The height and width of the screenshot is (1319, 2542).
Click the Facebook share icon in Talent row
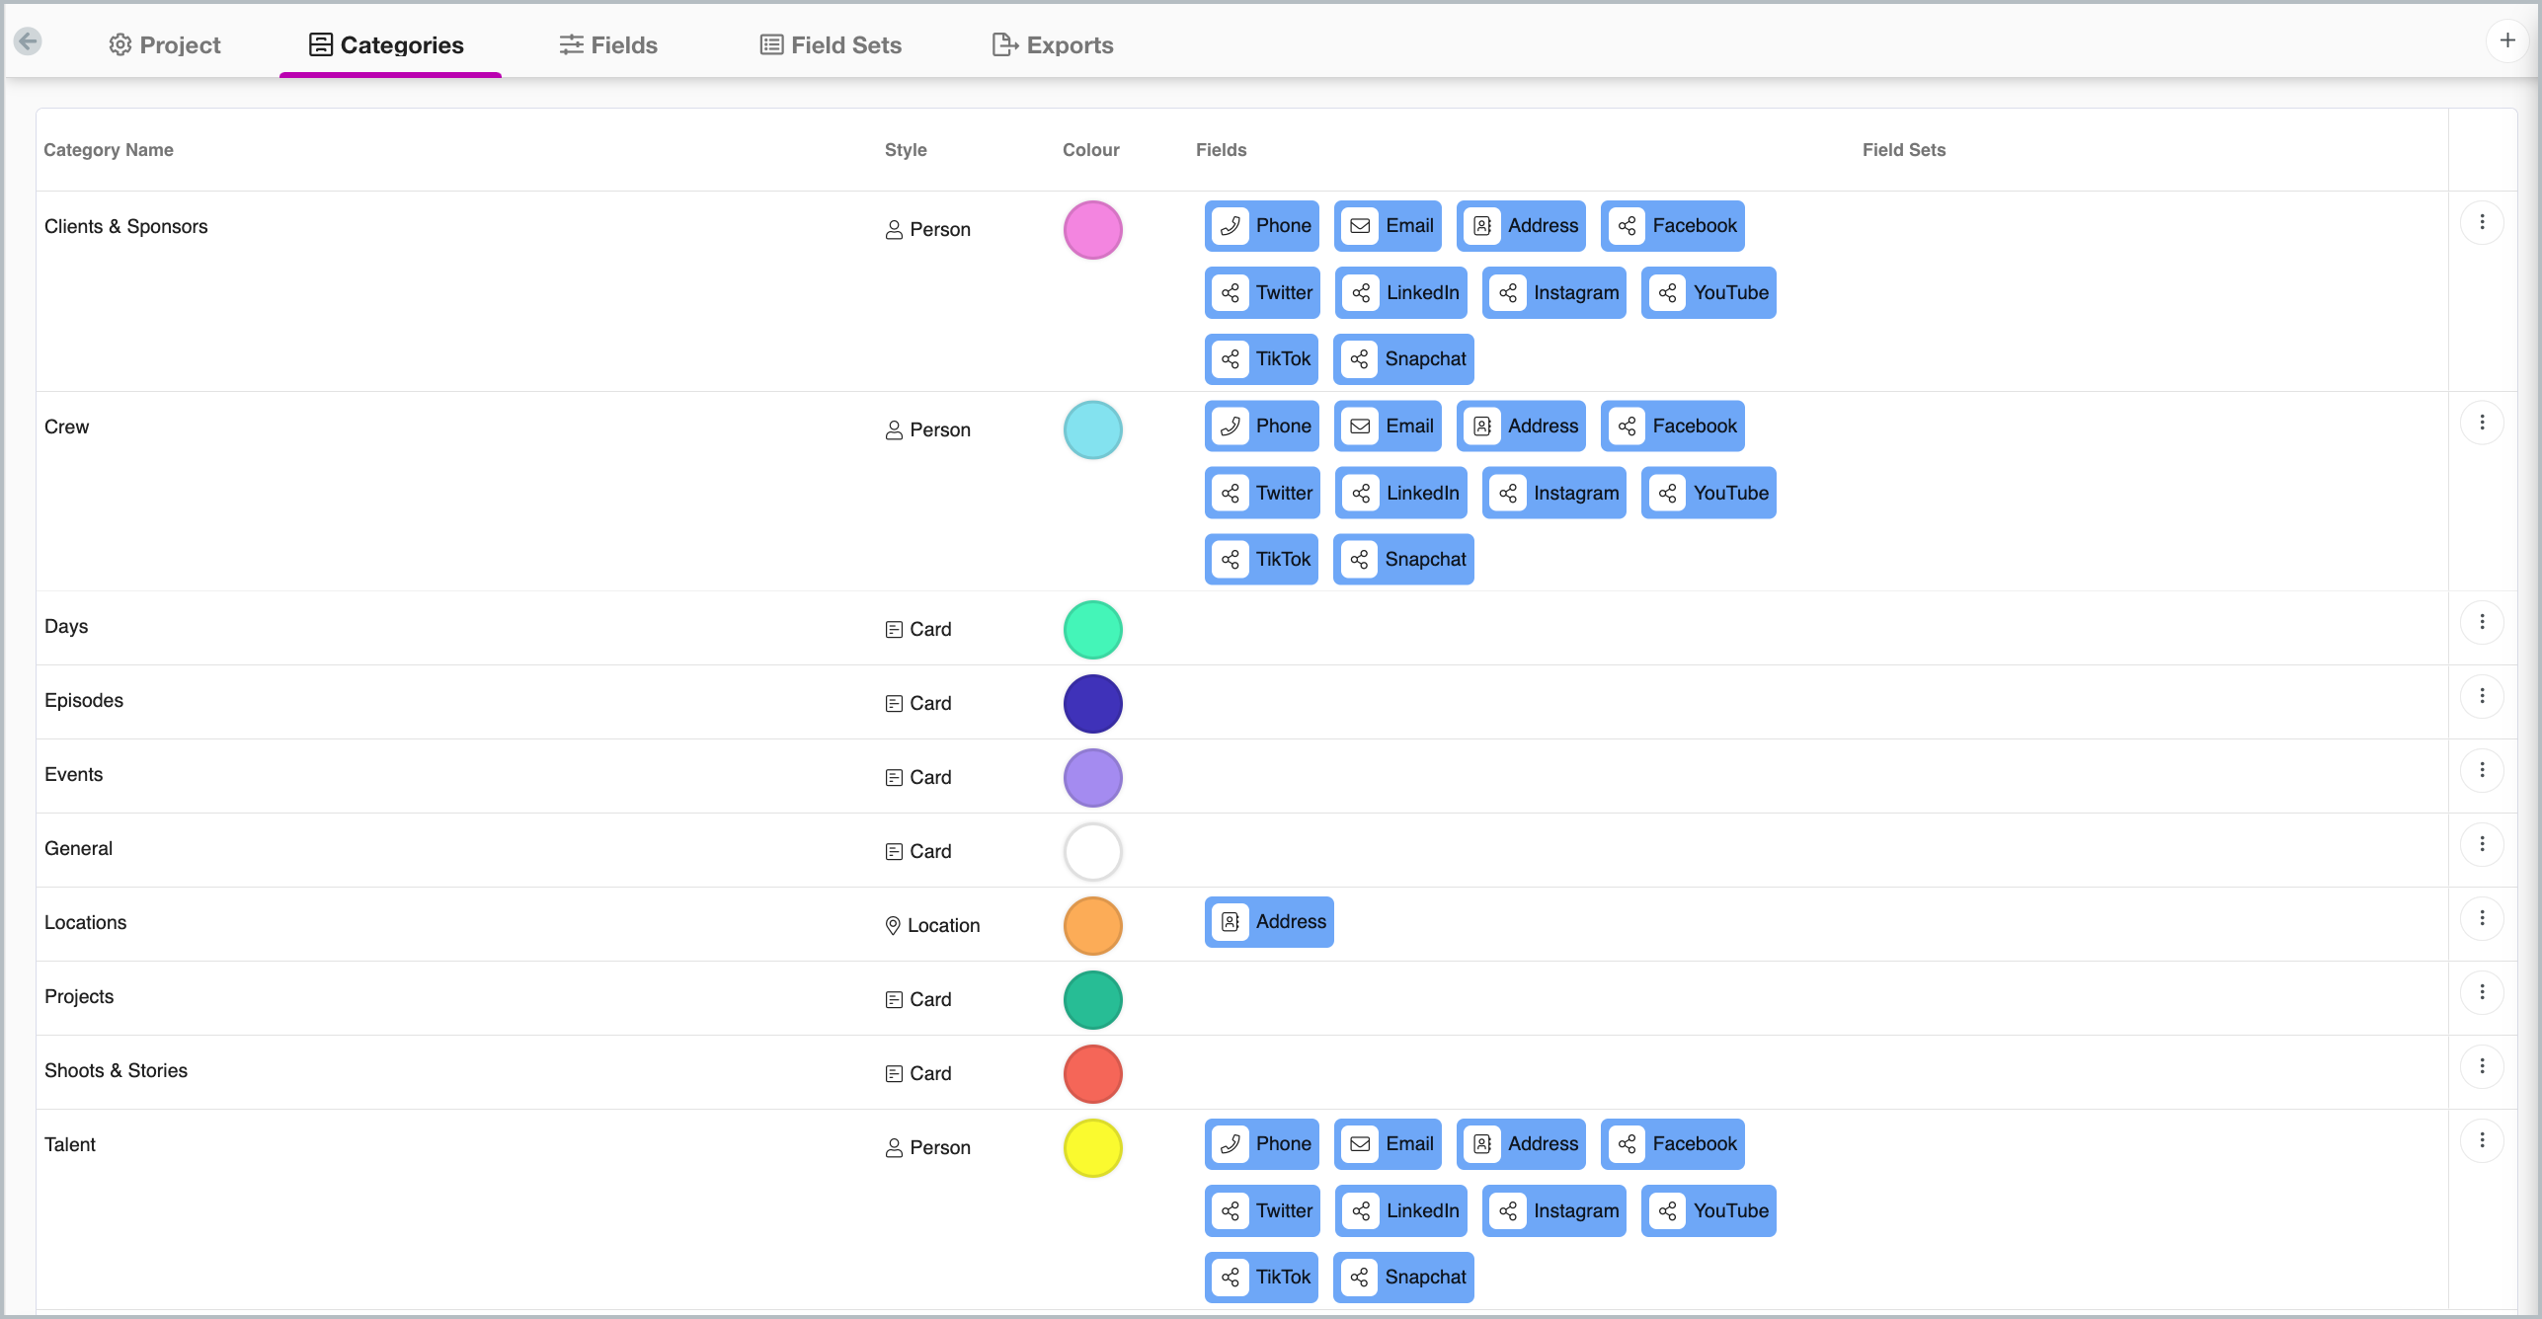[x=1627, y=1144]
